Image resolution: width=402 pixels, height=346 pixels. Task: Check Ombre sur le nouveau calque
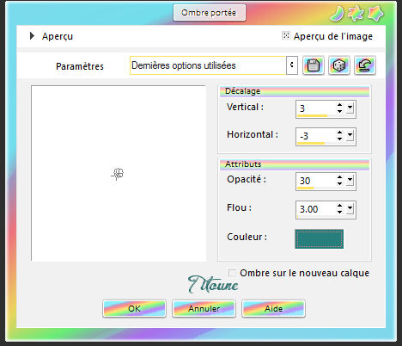[x=232, y=273]
